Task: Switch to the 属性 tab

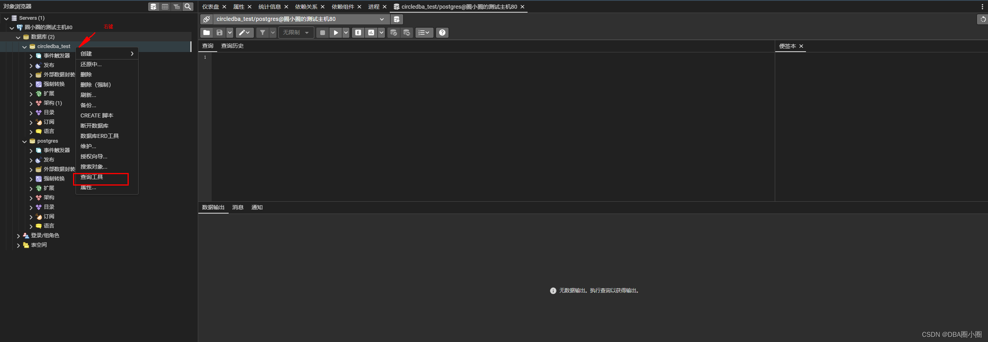Action: pos(239,7)
